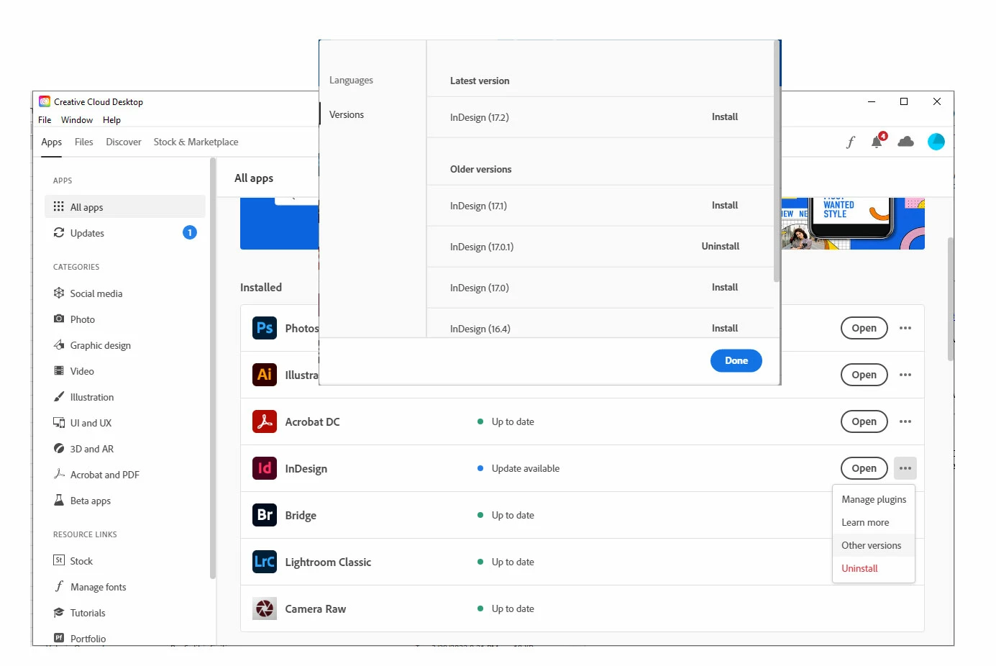Open the File menu
The image size is (996, 666).
click(x=45, y=120)
